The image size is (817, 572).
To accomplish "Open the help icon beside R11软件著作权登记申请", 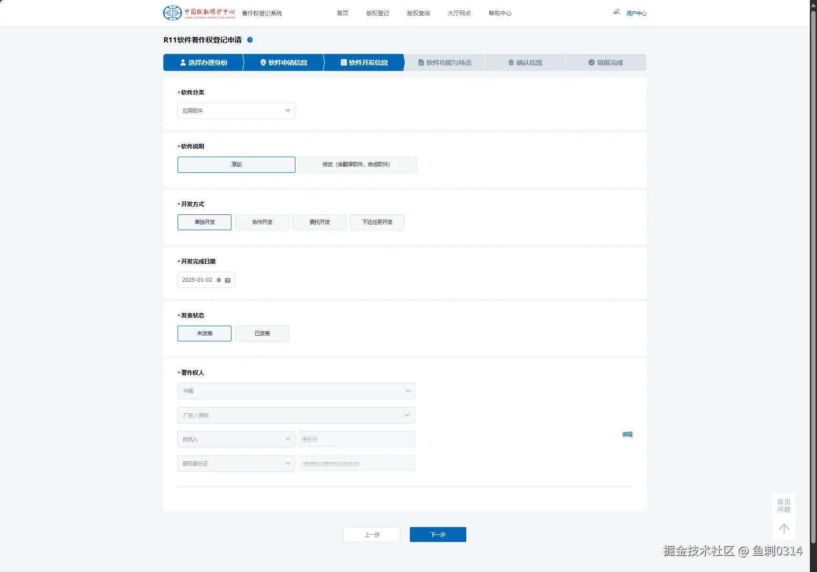I will (x=250, y=40).
